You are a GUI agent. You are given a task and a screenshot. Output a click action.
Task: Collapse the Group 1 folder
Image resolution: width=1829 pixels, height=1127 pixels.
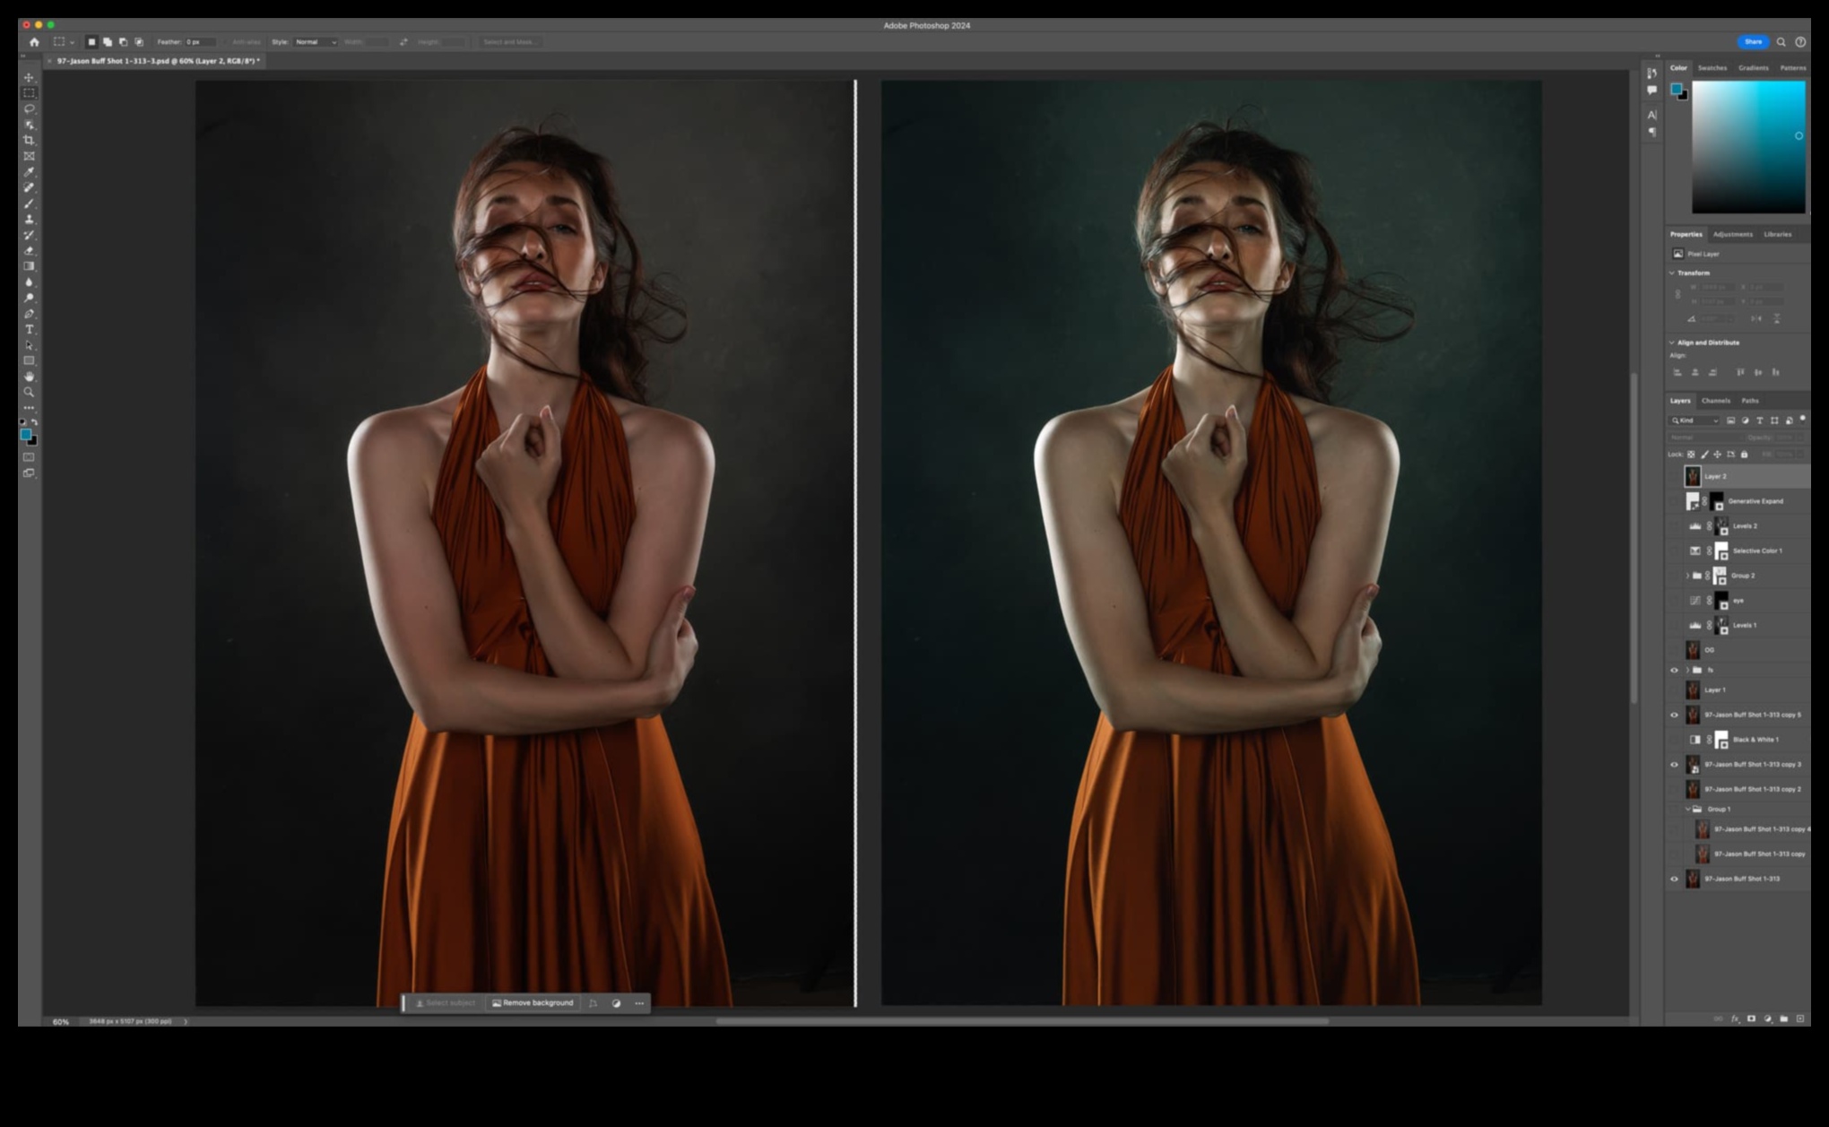point(1686,809)
